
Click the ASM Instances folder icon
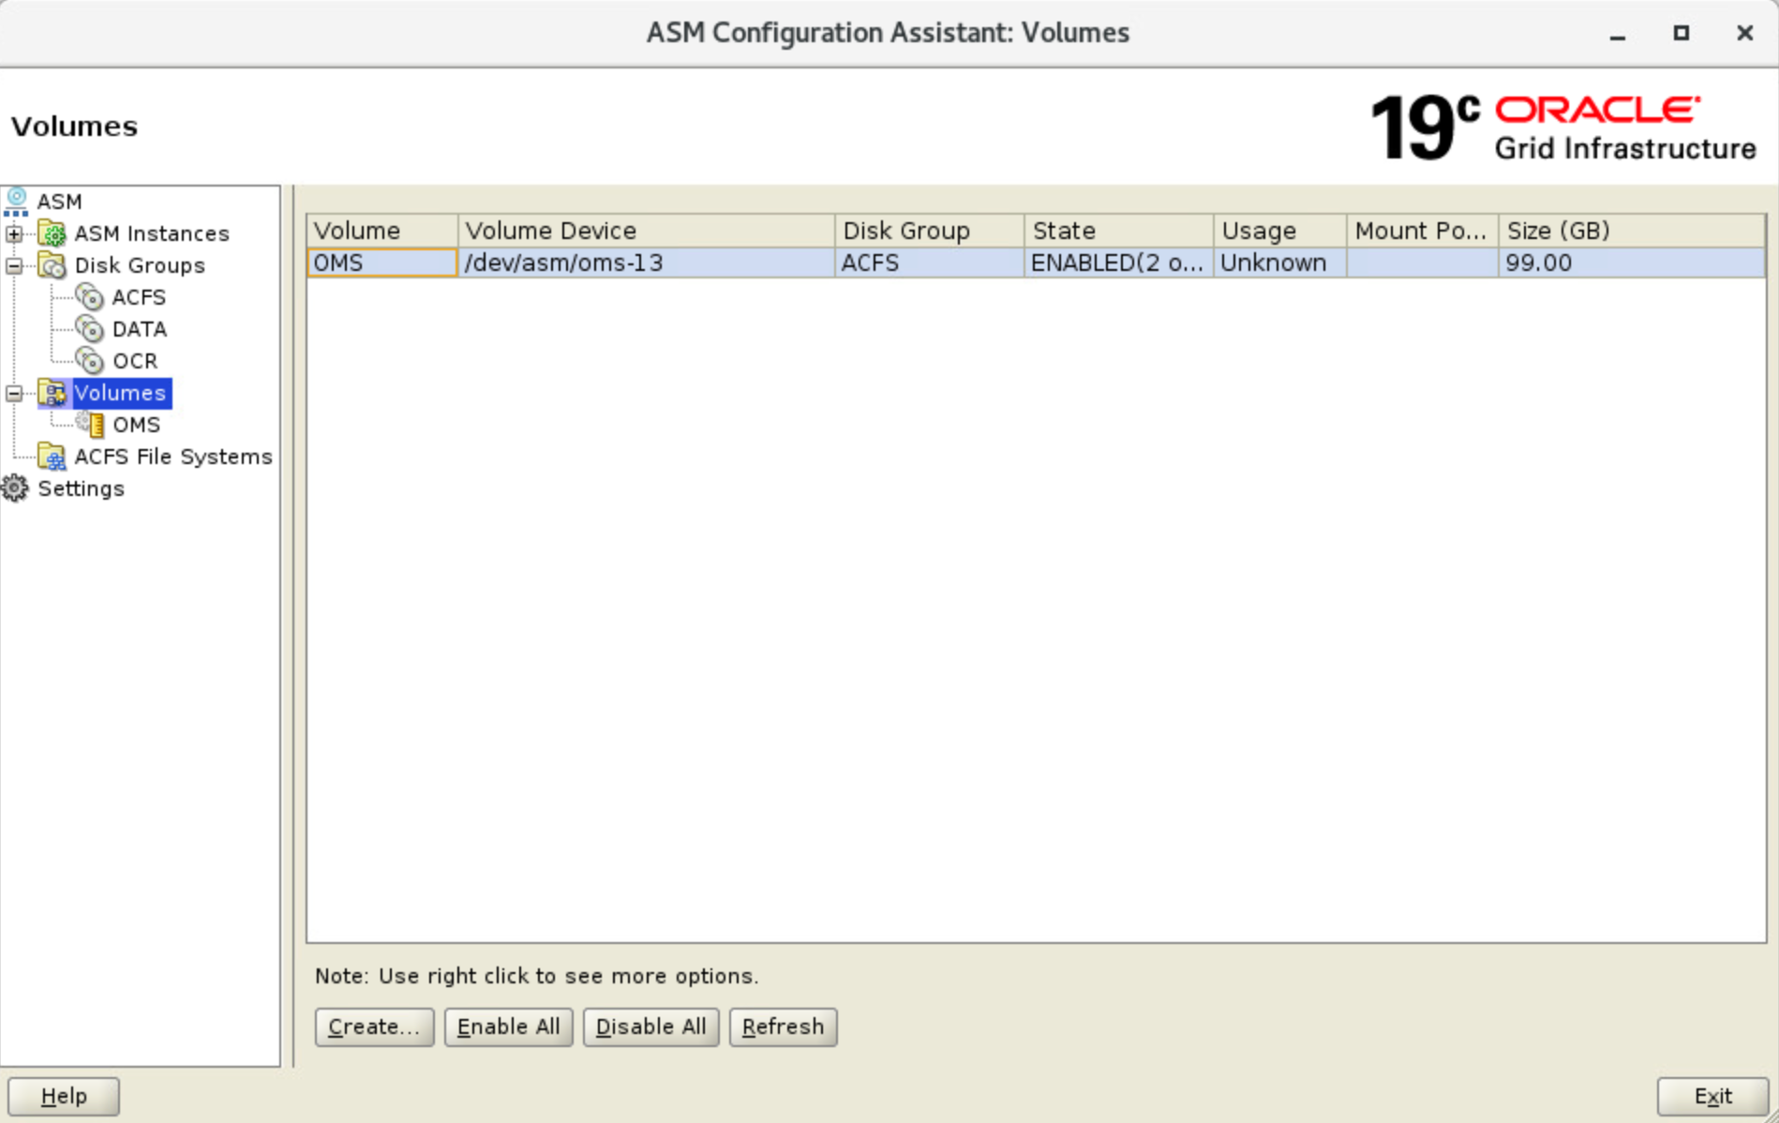(52, 233)
